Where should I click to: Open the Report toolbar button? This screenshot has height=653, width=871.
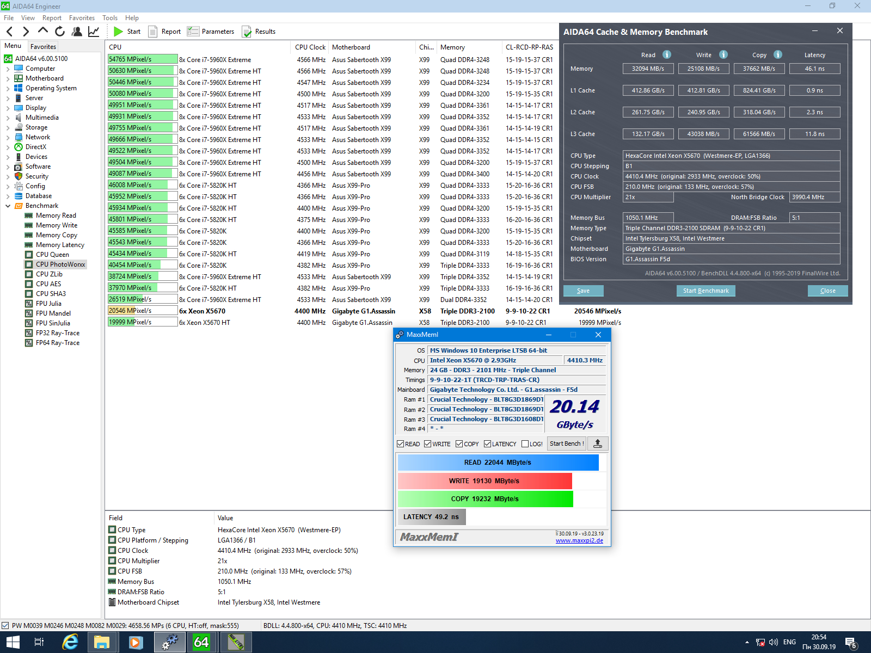point(164,32)
